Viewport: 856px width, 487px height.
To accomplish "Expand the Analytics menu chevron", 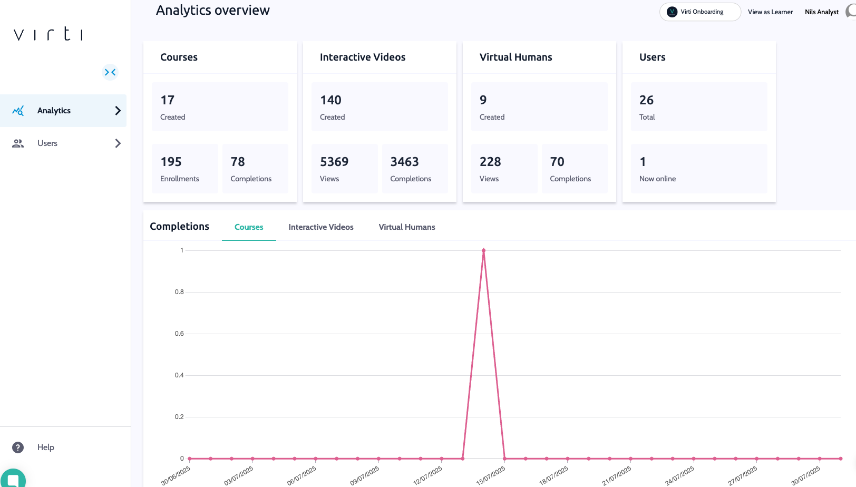I will [118, 111].
